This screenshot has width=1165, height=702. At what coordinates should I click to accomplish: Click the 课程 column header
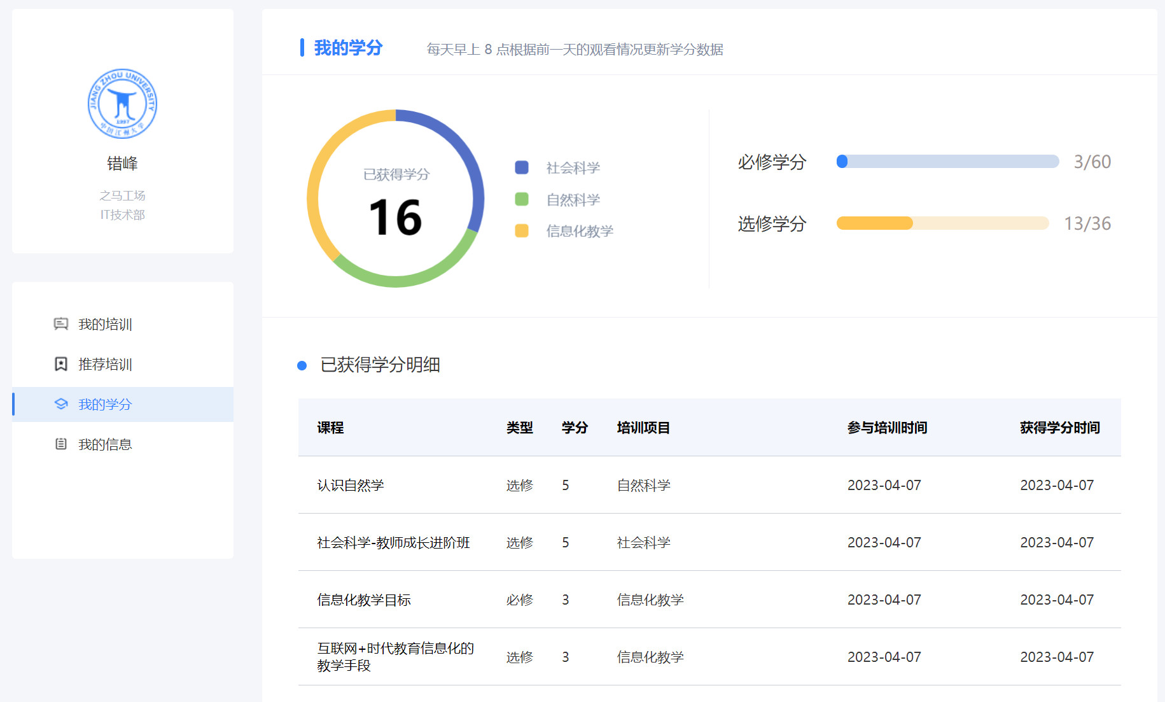(x=330, y=428)
